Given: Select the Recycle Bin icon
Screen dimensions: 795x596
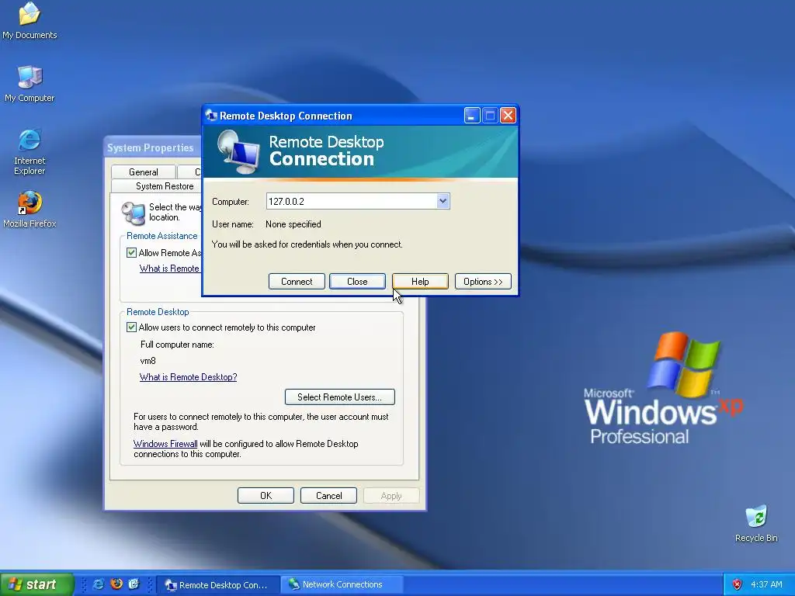Looking at the screenshot, I should point(756,524).
